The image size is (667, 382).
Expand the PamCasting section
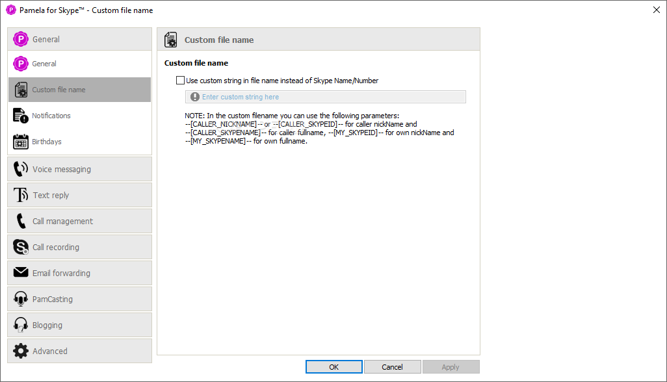click(x=79, y=299)
